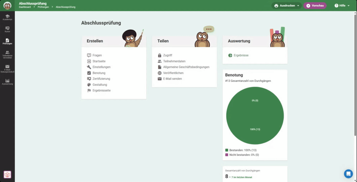Open Einstellungen under Erstellen
Screen dimensions: 357x182
tap(101, 67)
